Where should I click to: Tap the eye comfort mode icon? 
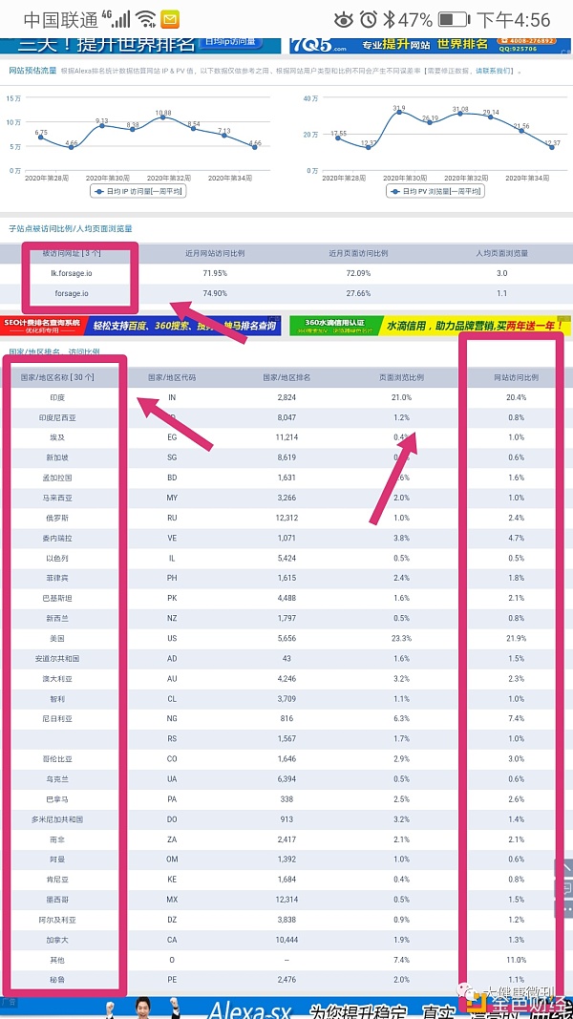tap(344, 19)
